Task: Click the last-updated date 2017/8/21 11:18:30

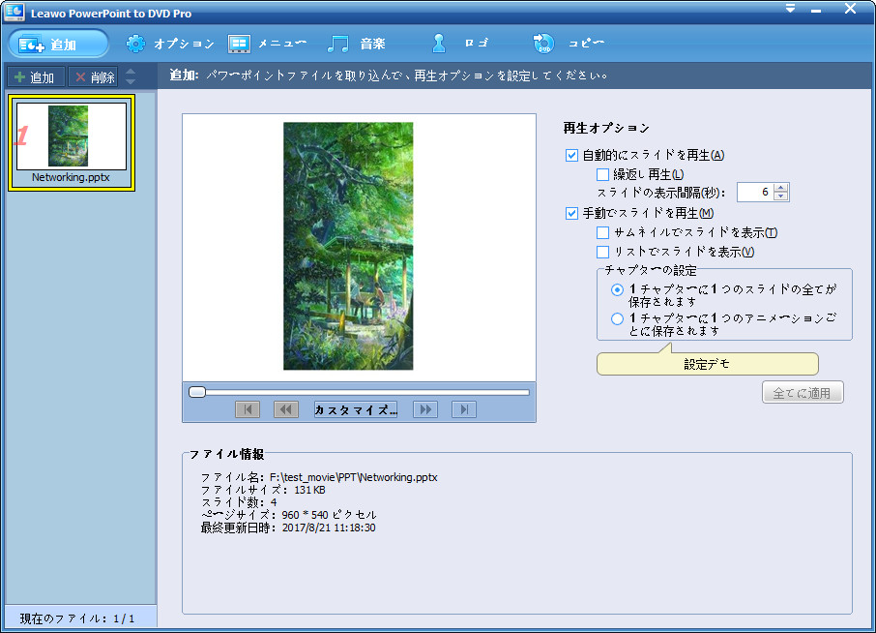Action: (329, 527)
